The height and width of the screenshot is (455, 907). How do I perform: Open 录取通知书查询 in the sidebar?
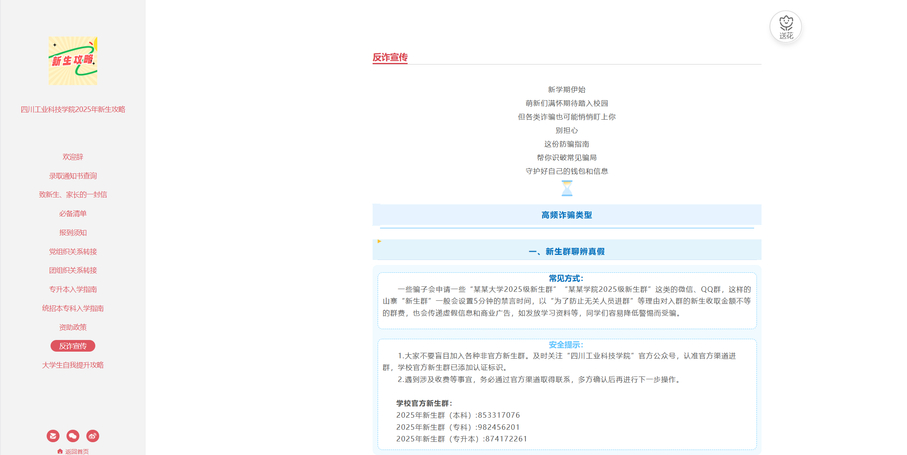click(x=73, y=176)
